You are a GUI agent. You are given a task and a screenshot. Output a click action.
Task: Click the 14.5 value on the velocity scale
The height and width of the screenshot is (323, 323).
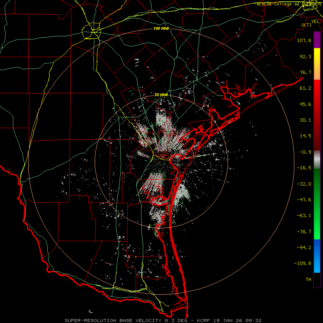305,136
